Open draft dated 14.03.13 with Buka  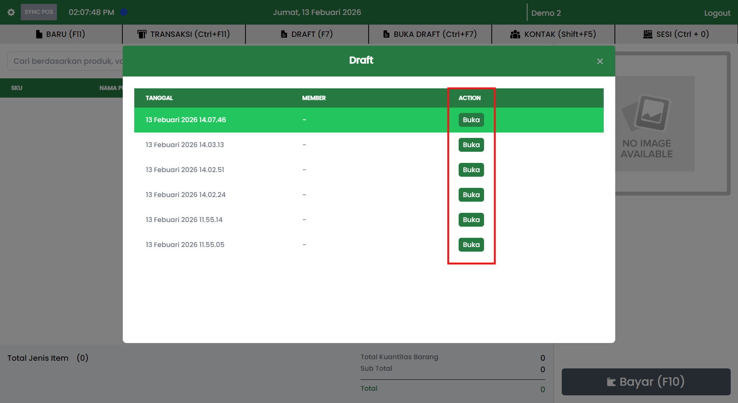(x=471, y=145)
